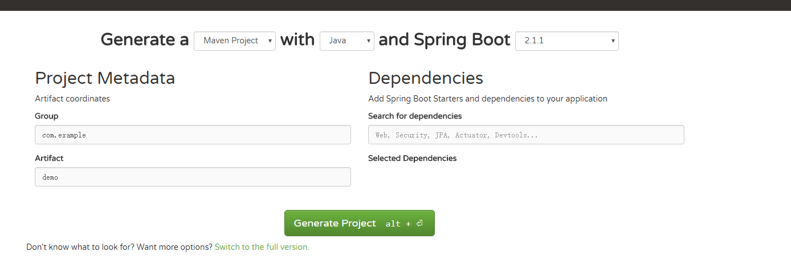Open the Spring Boot 2.1.1 version dropdown

[x=566, y=41]
